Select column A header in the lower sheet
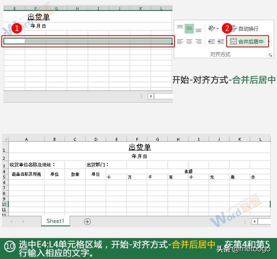Image resolution: width=277 pixels, height=259 pixels. [x=26, y=139]
